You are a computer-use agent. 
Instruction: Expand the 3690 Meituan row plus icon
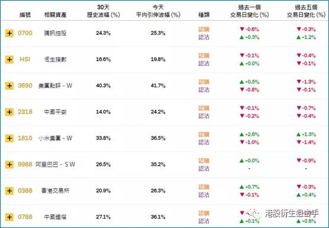[9, 86]
